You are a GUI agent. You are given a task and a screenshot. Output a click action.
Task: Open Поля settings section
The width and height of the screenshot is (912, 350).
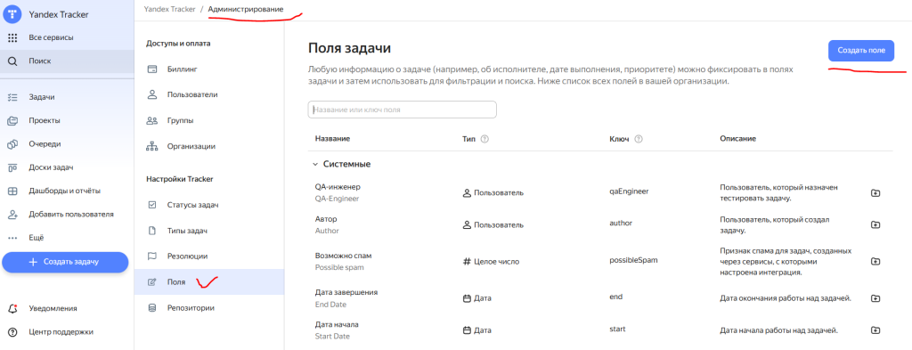(x=209, y=282)
